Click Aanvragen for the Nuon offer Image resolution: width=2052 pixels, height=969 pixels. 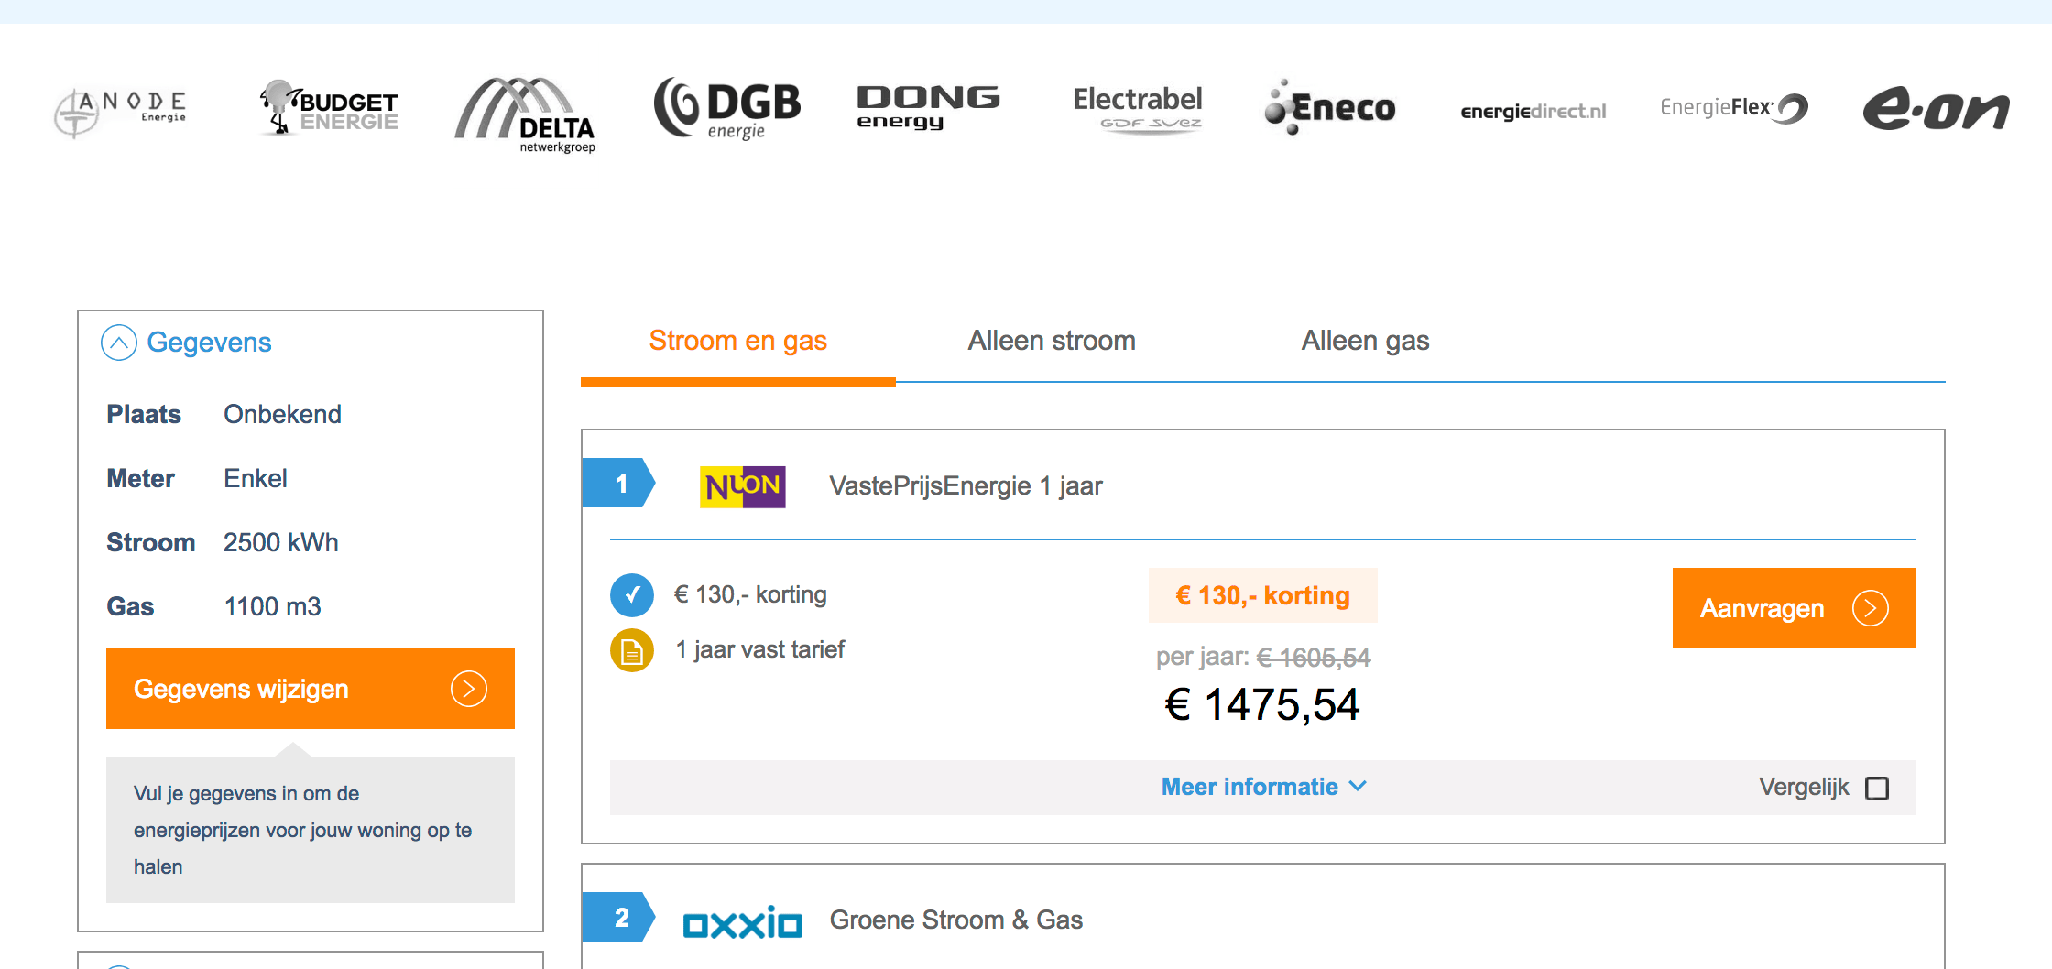point(1793,608)
